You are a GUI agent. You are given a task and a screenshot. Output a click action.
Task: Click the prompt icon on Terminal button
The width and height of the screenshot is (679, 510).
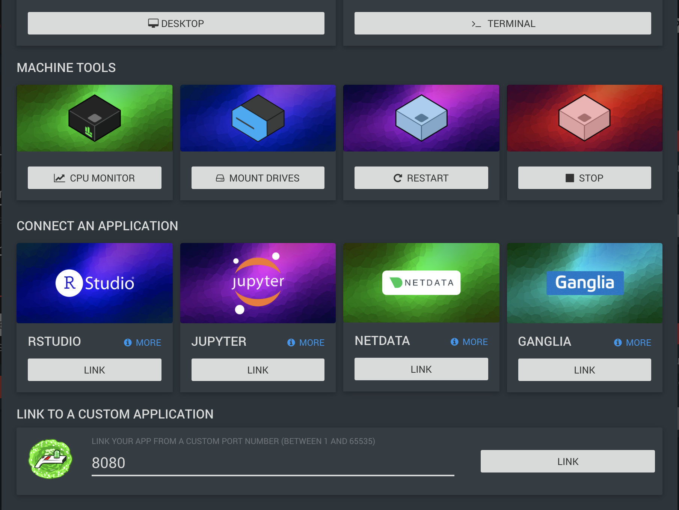tap(476, 24)
